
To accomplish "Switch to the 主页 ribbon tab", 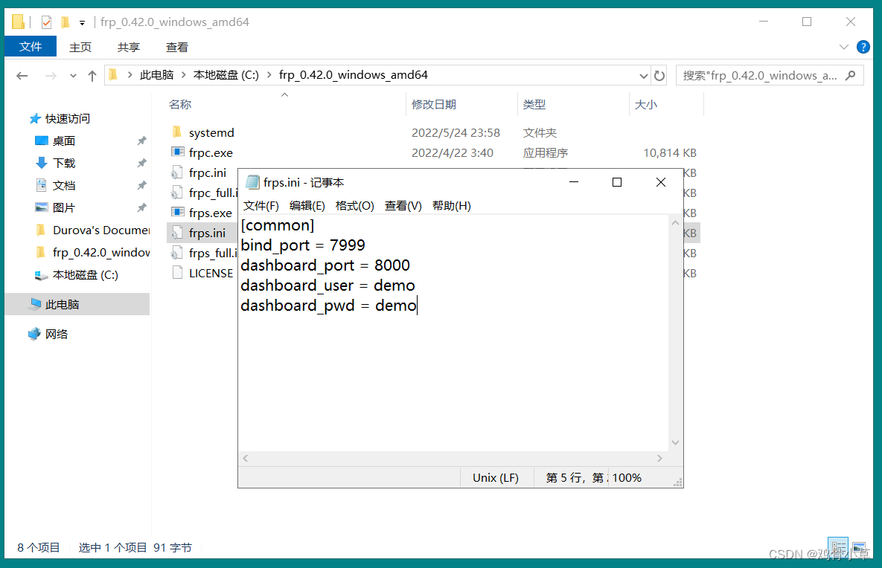I will point(80,47).
